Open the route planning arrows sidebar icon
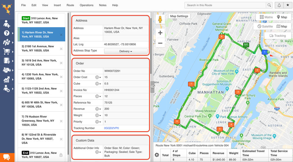 pos(7,42)
